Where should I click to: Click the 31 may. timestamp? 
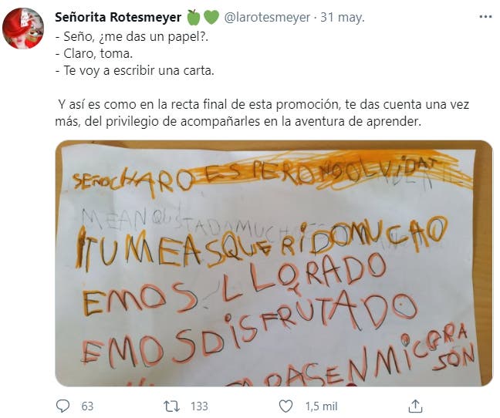tap(342, 17)
